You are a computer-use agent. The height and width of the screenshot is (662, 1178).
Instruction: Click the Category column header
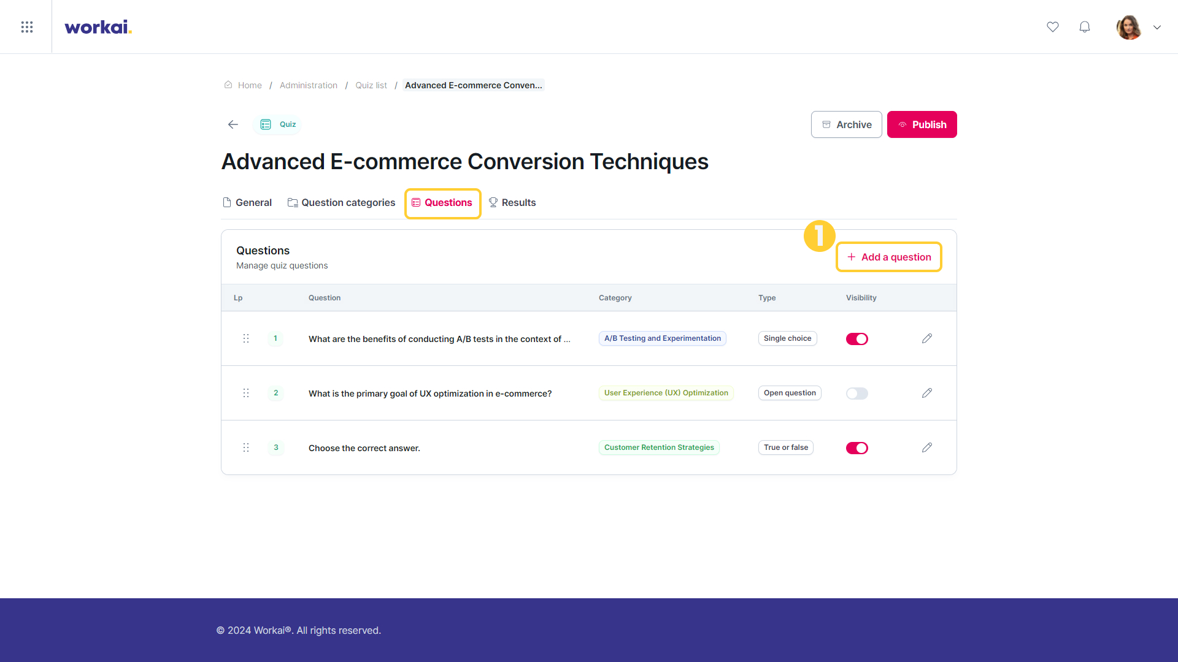[615, 298]
